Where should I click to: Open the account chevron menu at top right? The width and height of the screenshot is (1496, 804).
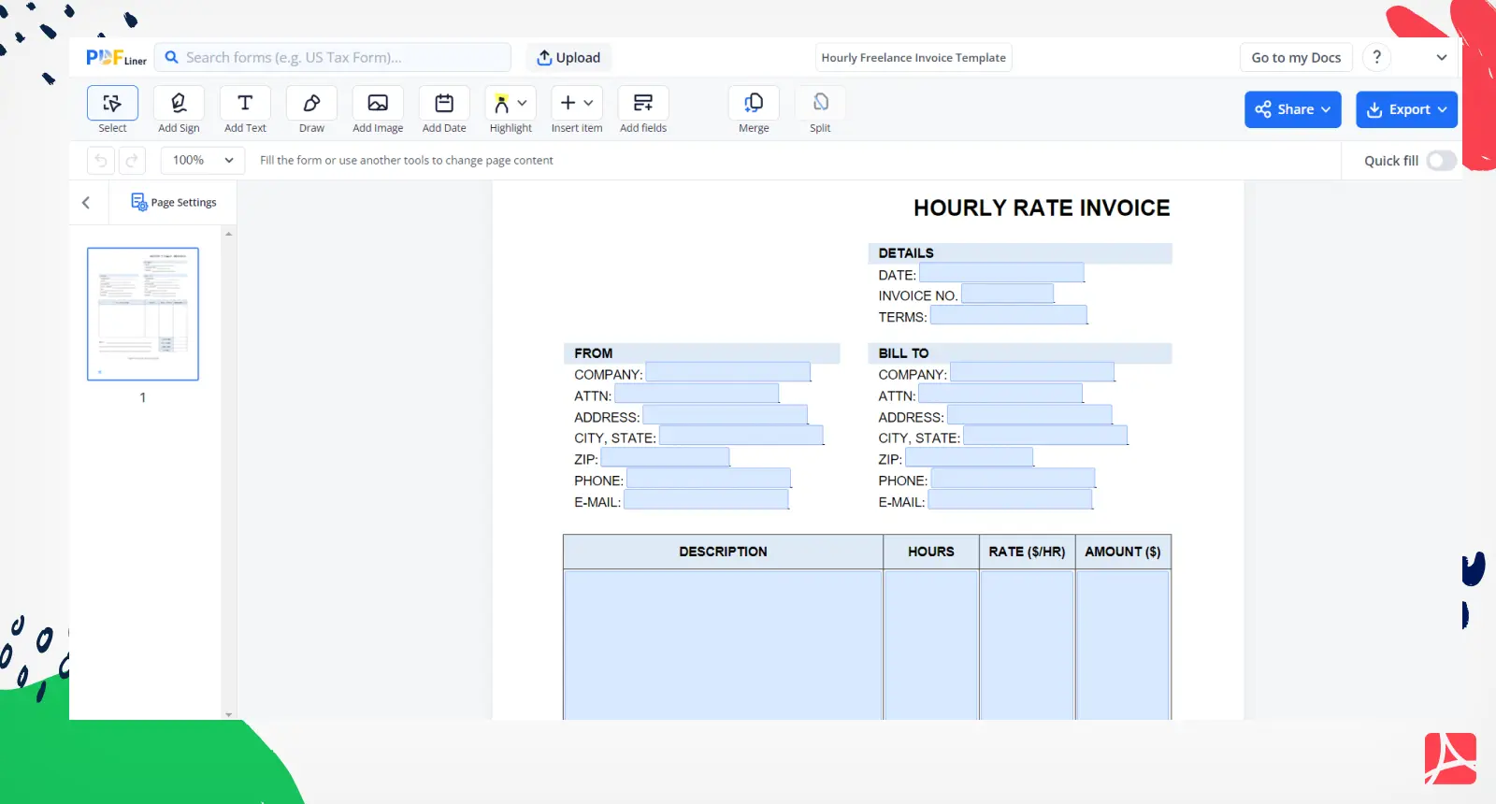click(x=1442, y=57)
